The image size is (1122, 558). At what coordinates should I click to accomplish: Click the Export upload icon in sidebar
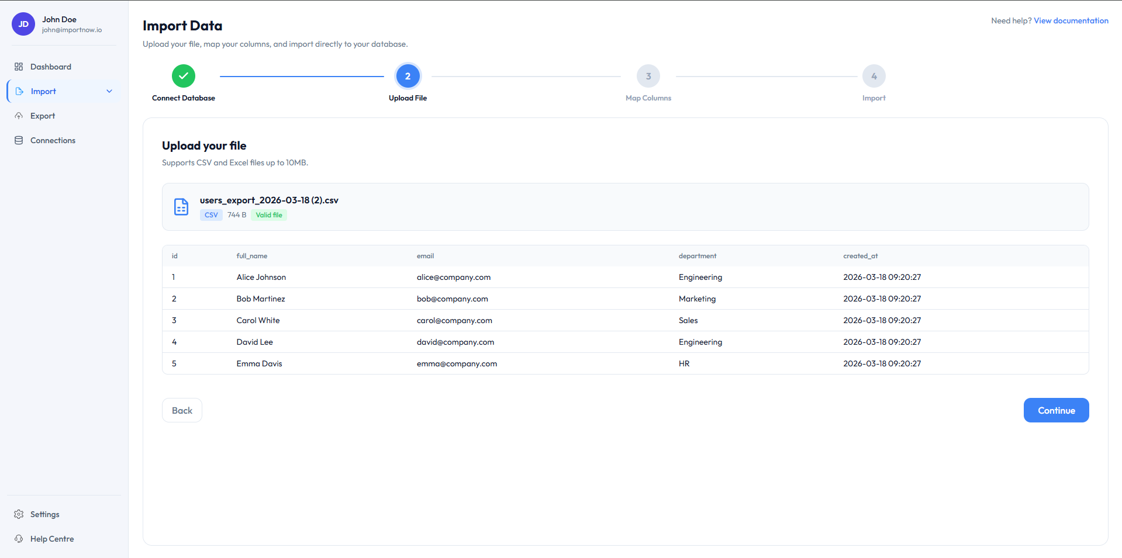[19, 116]
